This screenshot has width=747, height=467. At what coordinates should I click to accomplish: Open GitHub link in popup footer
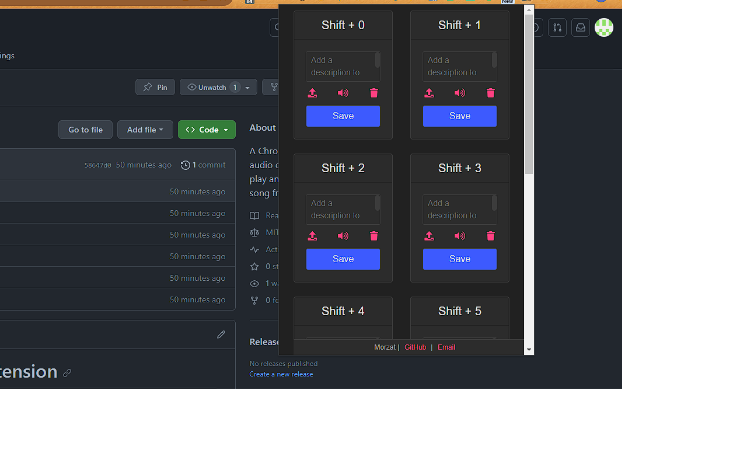tap(416, 347)
